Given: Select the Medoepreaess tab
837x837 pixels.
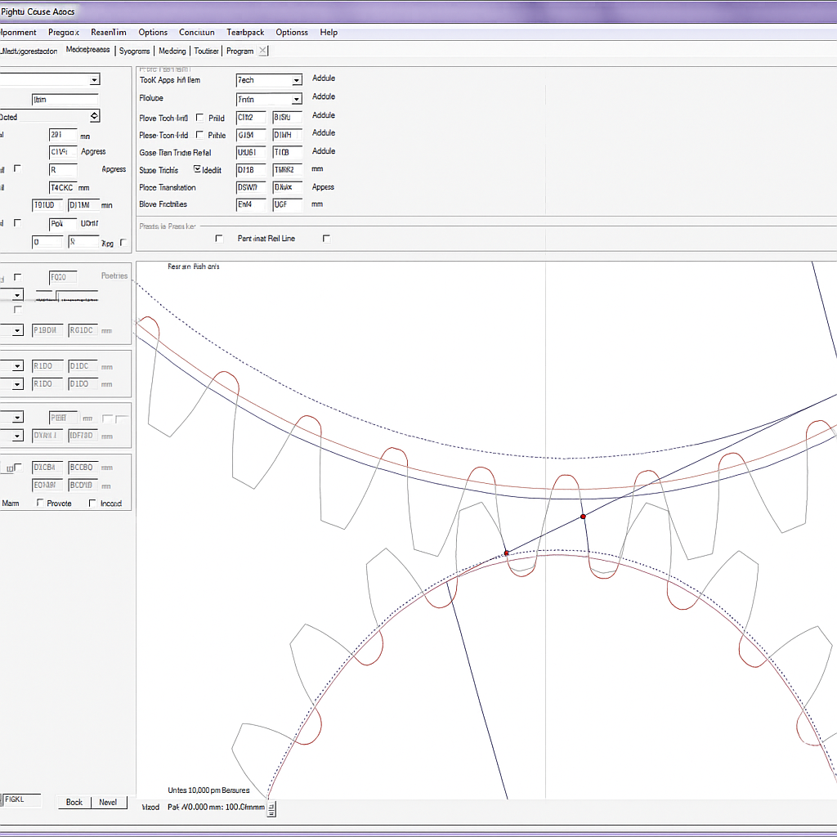Looking at the screenshot, I should pyautogui.click(x=87, y=50).
